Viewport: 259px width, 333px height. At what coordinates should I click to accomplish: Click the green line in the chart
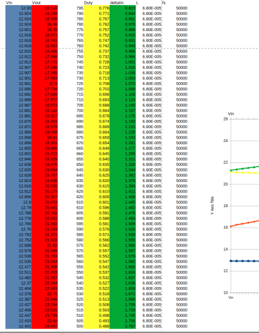point(245,168)
